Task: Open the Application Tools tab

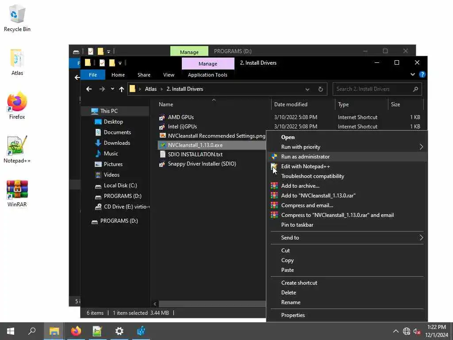Action: point(207,74)
